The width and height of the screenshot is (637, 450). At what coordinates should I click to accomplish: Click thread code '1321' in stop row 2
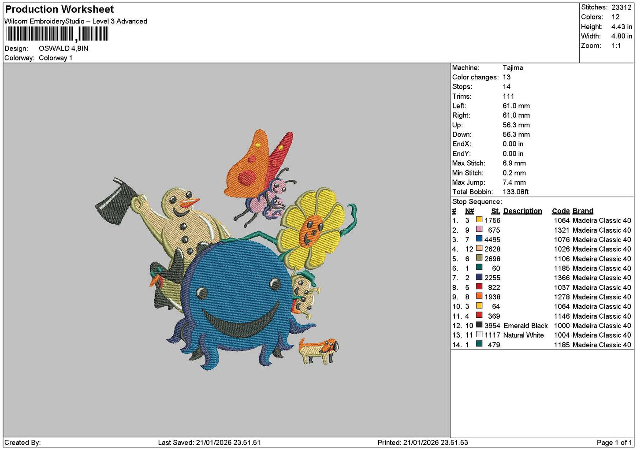pos(562,230)
